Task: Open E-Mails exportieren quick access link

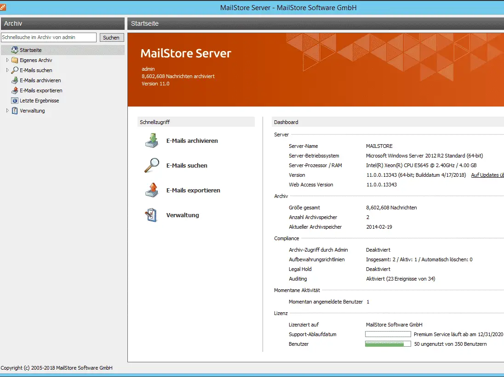Action: [x=193, y=190]
